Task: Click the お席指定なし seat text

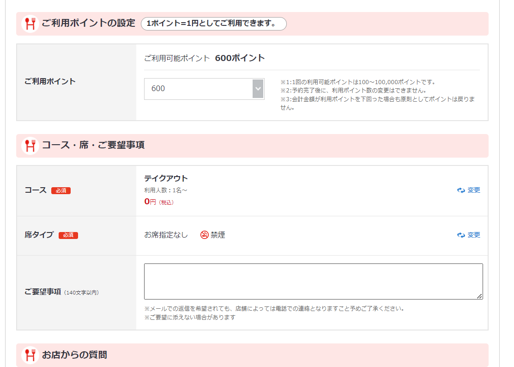Action: (x=166, y=235)
